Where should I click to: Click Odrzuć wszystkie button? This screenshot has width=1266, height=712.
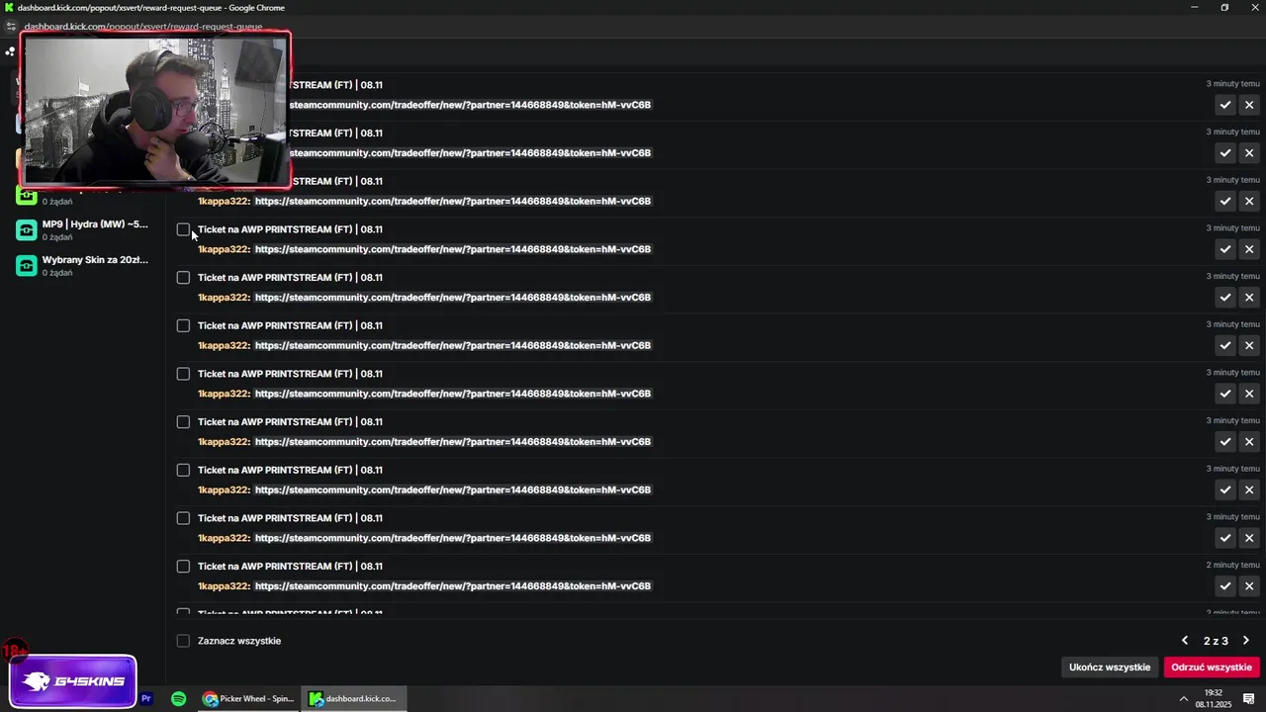[1212, 667]
